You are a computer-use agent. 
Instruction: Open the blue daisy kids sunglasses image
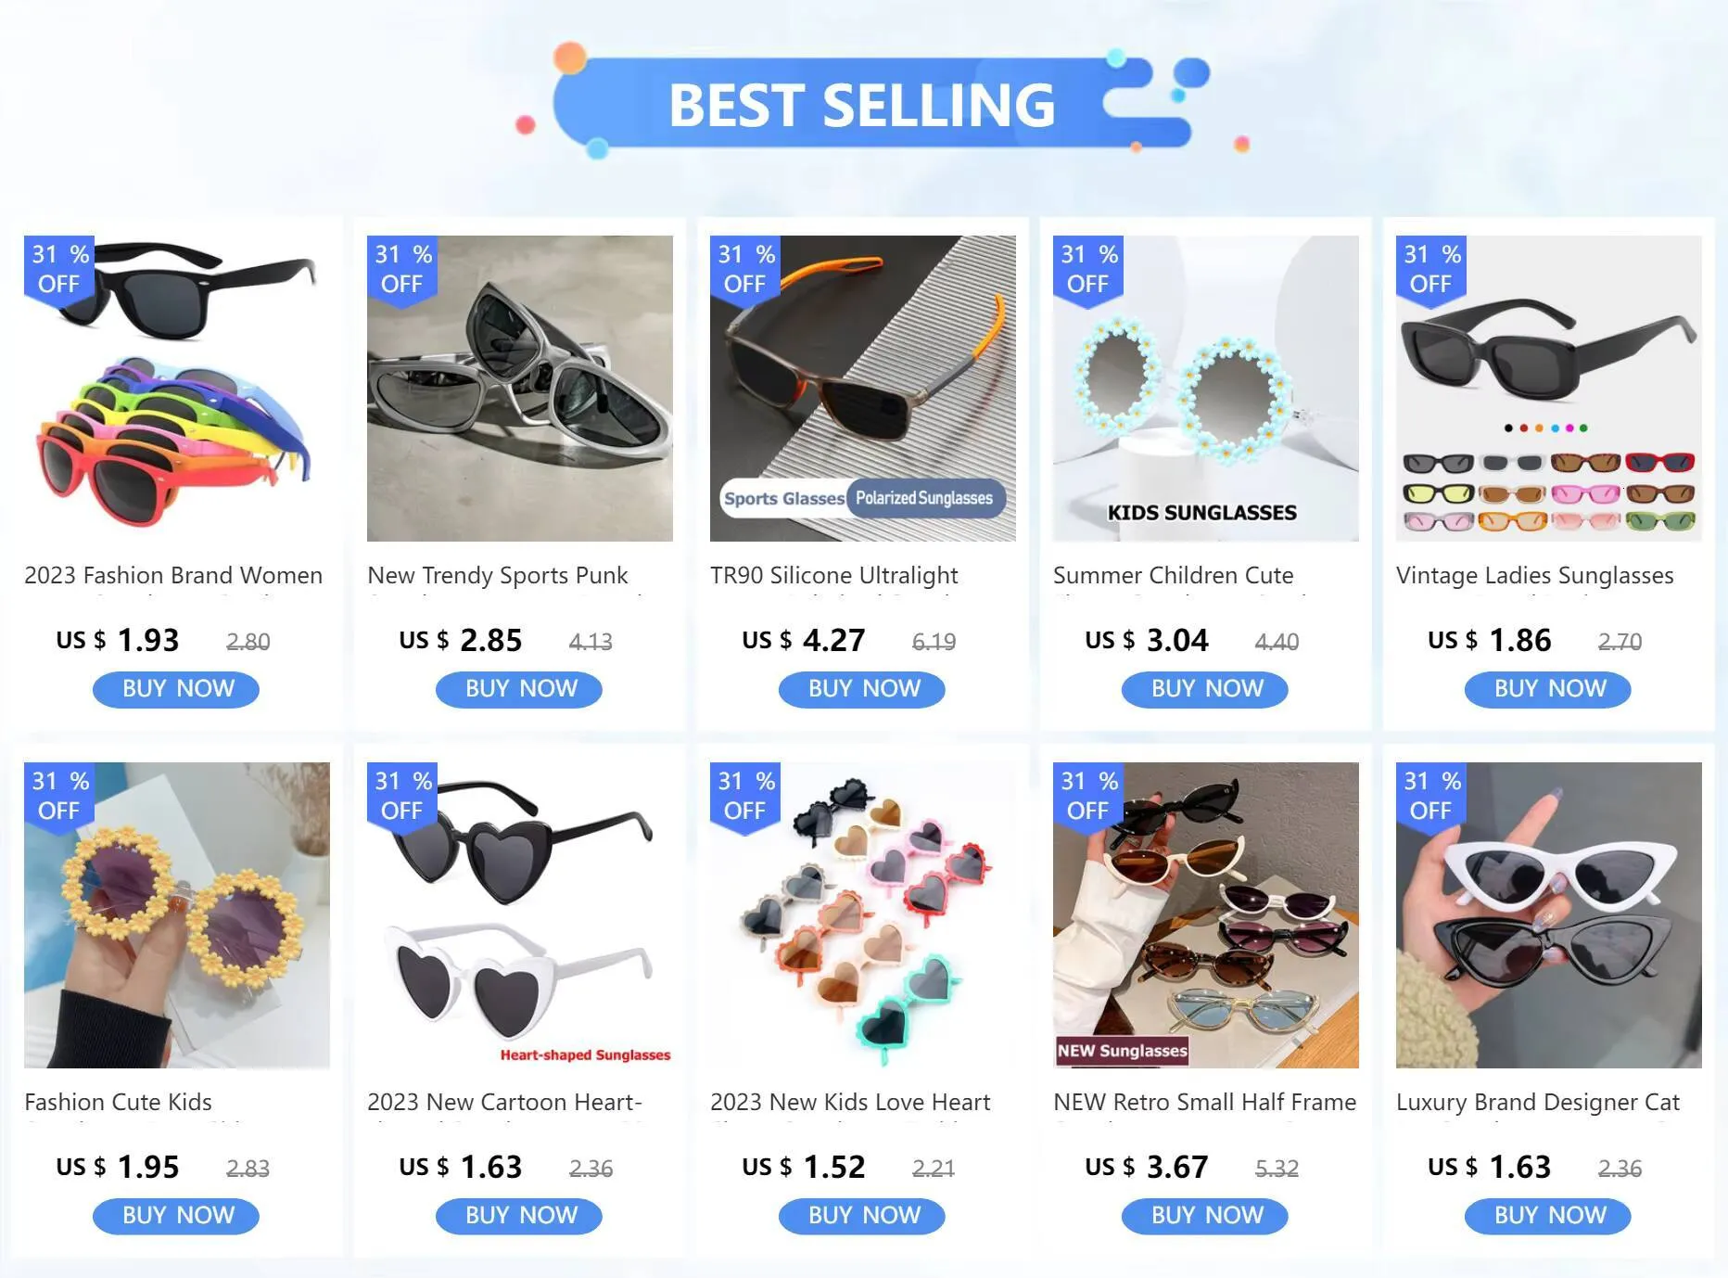click(x=1206, y=389)
